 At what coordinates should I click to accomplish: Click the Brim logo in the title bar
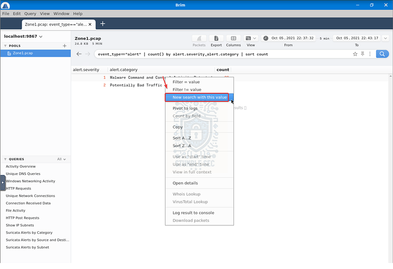(5, 5)
